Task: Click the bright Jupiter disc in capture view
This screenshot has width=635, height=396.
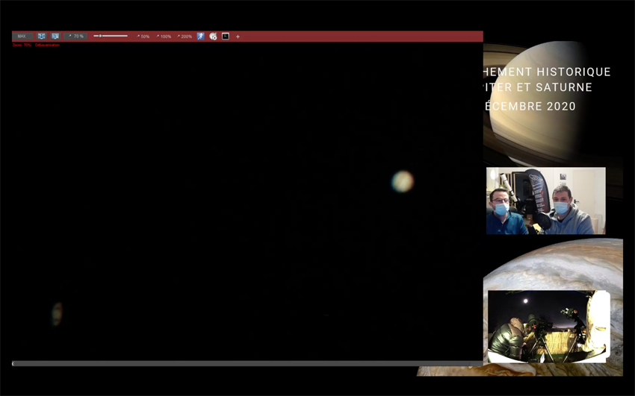Action: click(403, 181)
